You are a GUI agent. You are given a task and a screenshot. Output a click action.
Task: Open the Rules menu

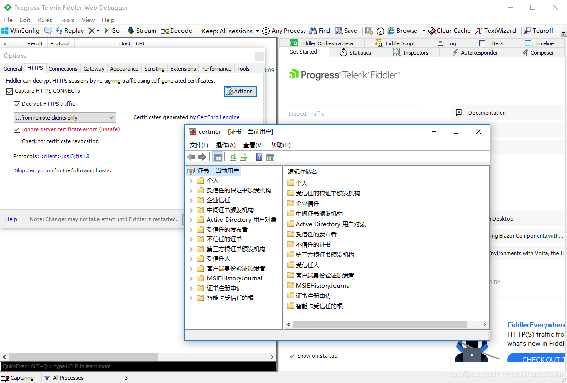44,20
